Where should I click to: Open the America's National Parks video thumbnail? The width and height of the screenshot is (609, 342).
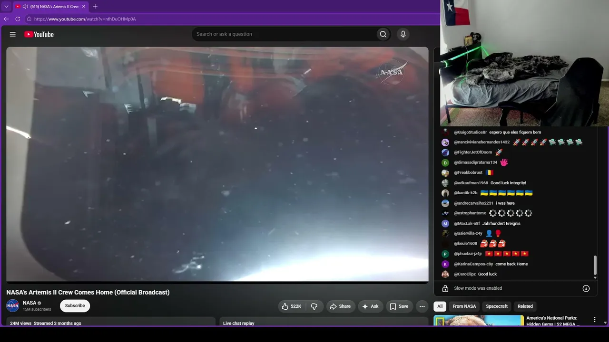[479, 321]
